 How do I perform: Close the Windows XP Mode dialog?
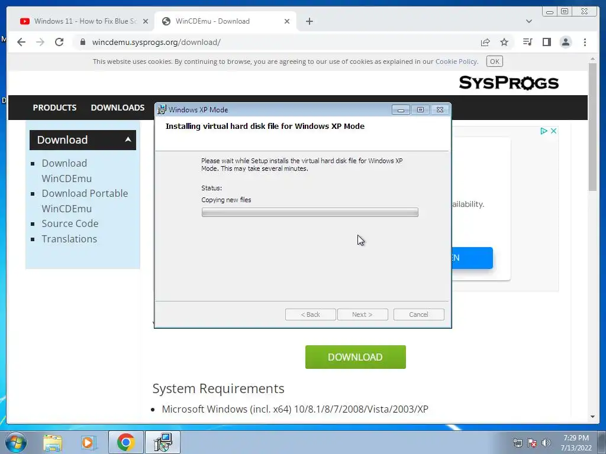(440, 110)
